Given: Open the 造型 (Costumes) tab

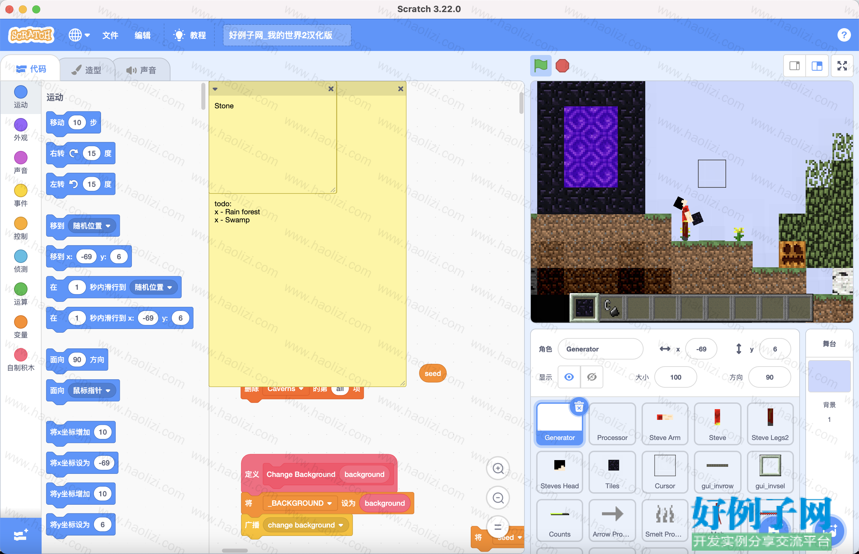Looking at the screenshot, I should click(x=86, y=70).
